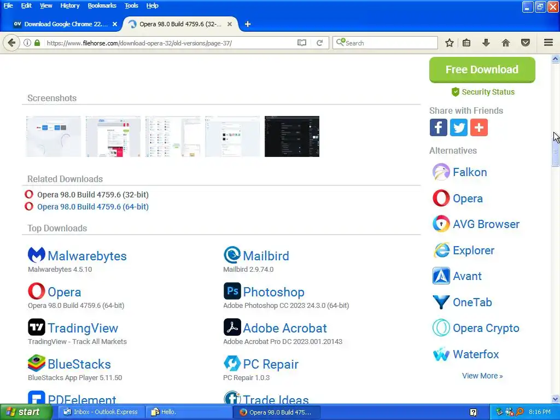Open the Bookmarks menu

coord(102,5)
